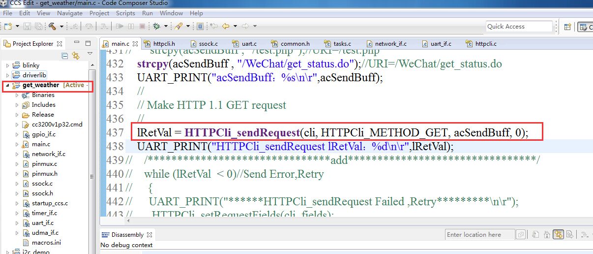
Task: Toggle the block selection mode icon
Action: point(201,26)
